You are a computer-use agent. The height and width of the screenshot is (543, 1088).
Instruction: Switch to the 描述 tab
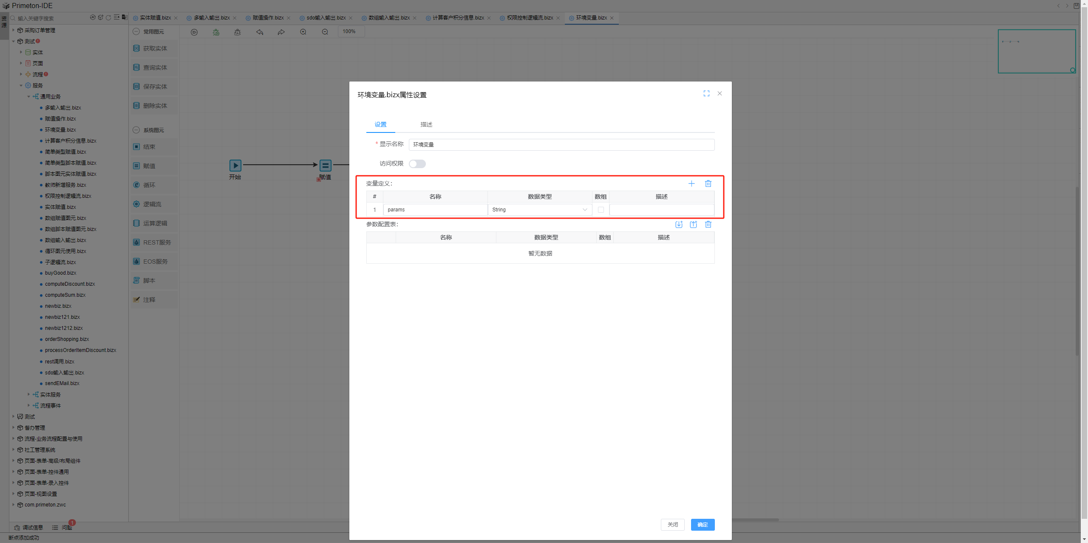(x=426, y=124)
